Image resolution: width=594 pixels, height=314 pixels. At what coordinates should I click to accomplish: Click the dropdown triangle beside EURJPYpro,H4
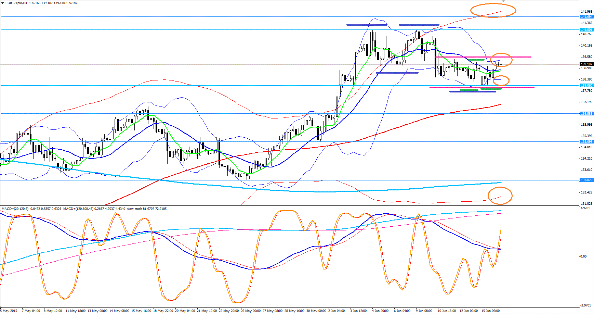[2, 3]
